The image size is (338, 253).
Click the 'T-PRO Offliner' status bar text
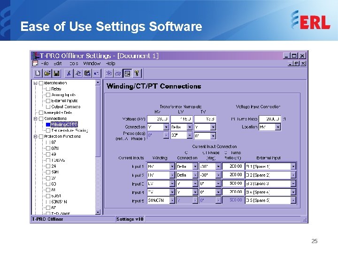point(47,219)
